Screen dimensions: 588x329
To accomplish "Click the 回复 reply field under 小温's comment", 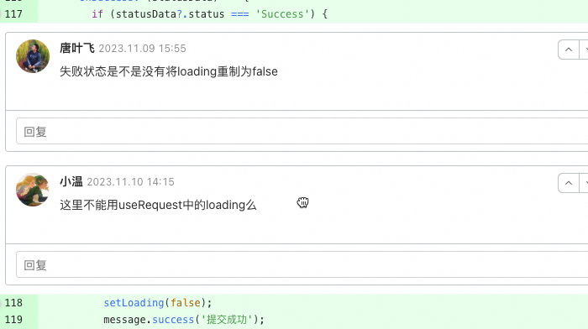I will point(302,264).
